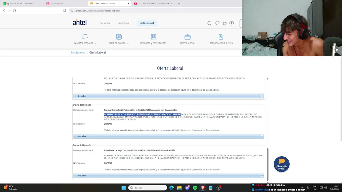Open Windows Start menu
The height and width of the screenshot is (192, 342).
[x=124, y=188]
